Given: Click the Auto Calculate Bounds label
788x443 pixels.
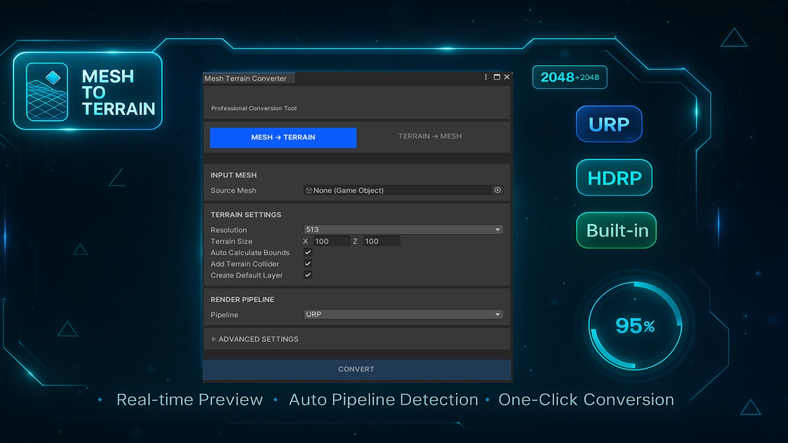Looking at the screenshot, I should pos(250,252).
